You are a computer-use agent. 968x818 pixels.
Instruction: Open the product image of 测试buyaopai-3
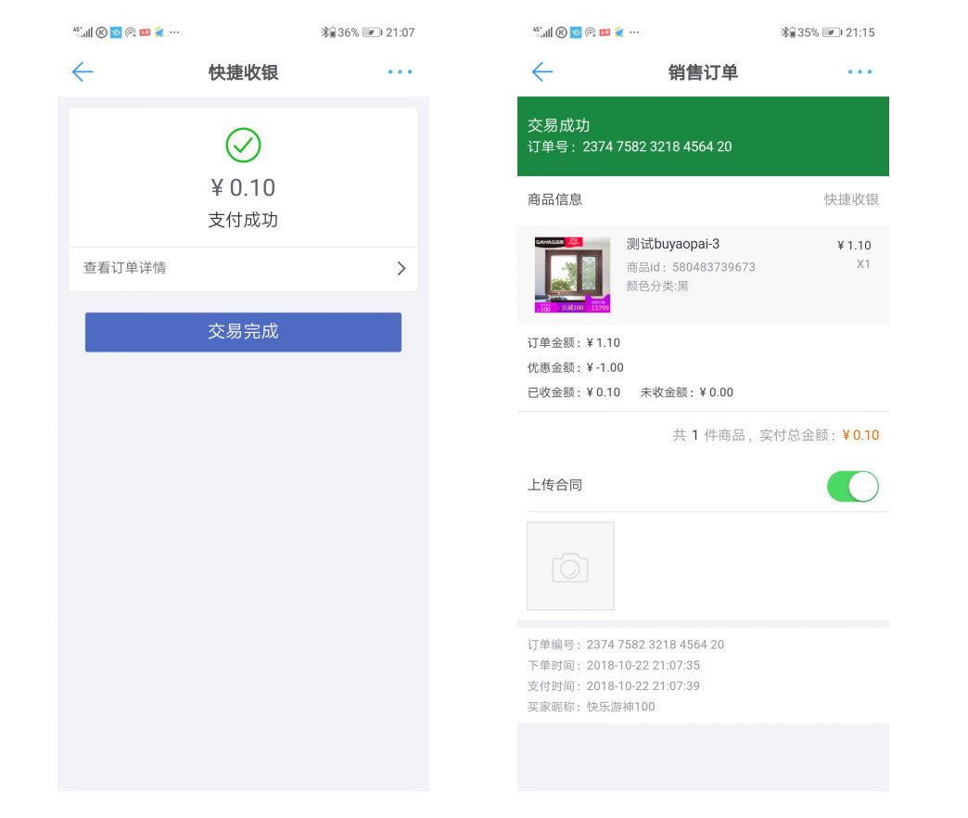pos(572,275)
